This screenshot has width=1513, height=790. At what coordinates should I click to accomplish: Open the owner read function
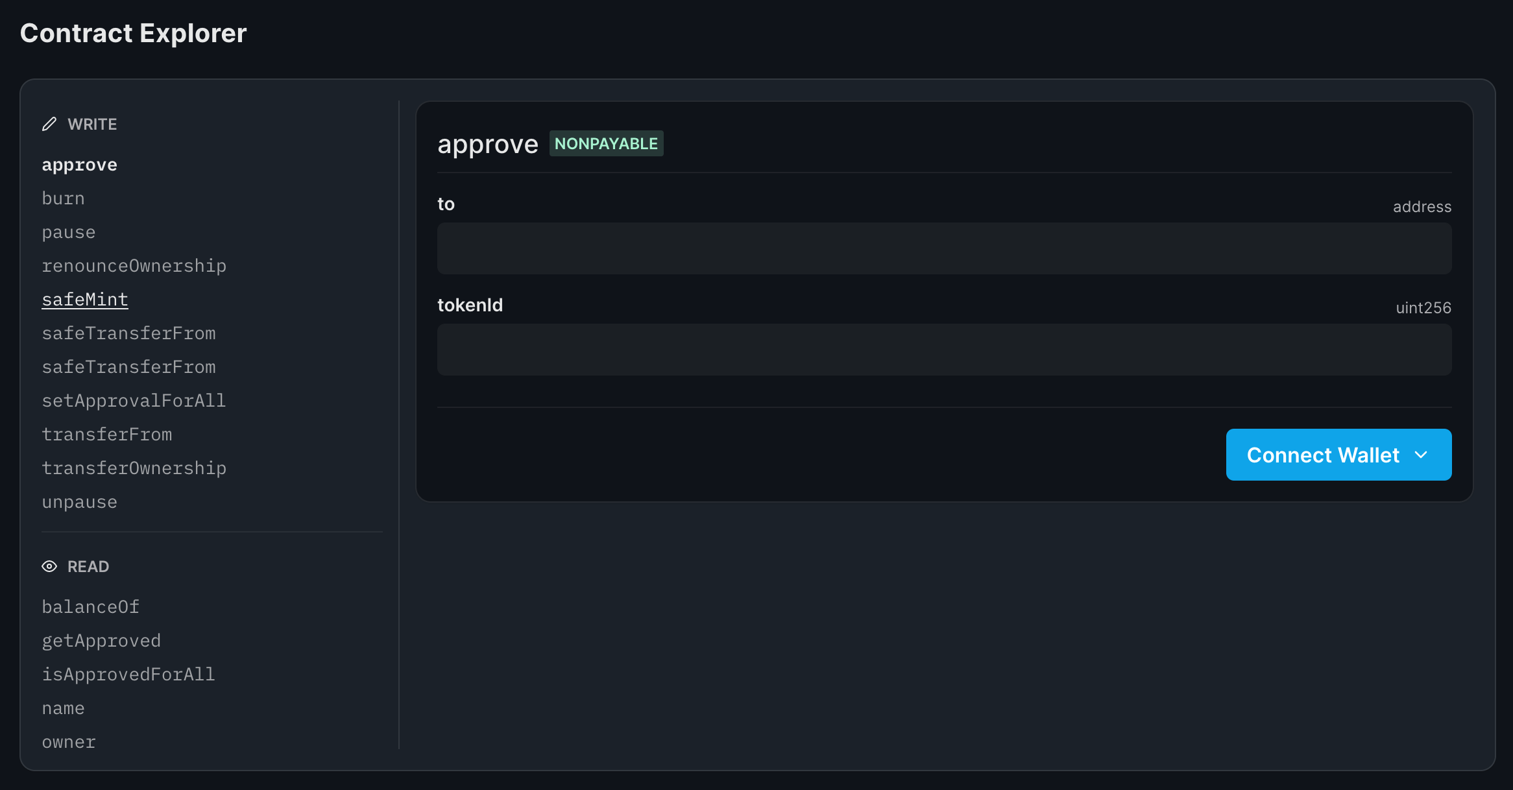(x=69, y=741)
